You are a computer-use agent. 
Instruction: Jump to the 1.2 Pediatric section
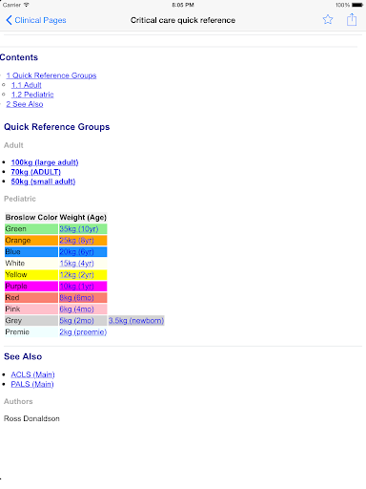point(32,95)
